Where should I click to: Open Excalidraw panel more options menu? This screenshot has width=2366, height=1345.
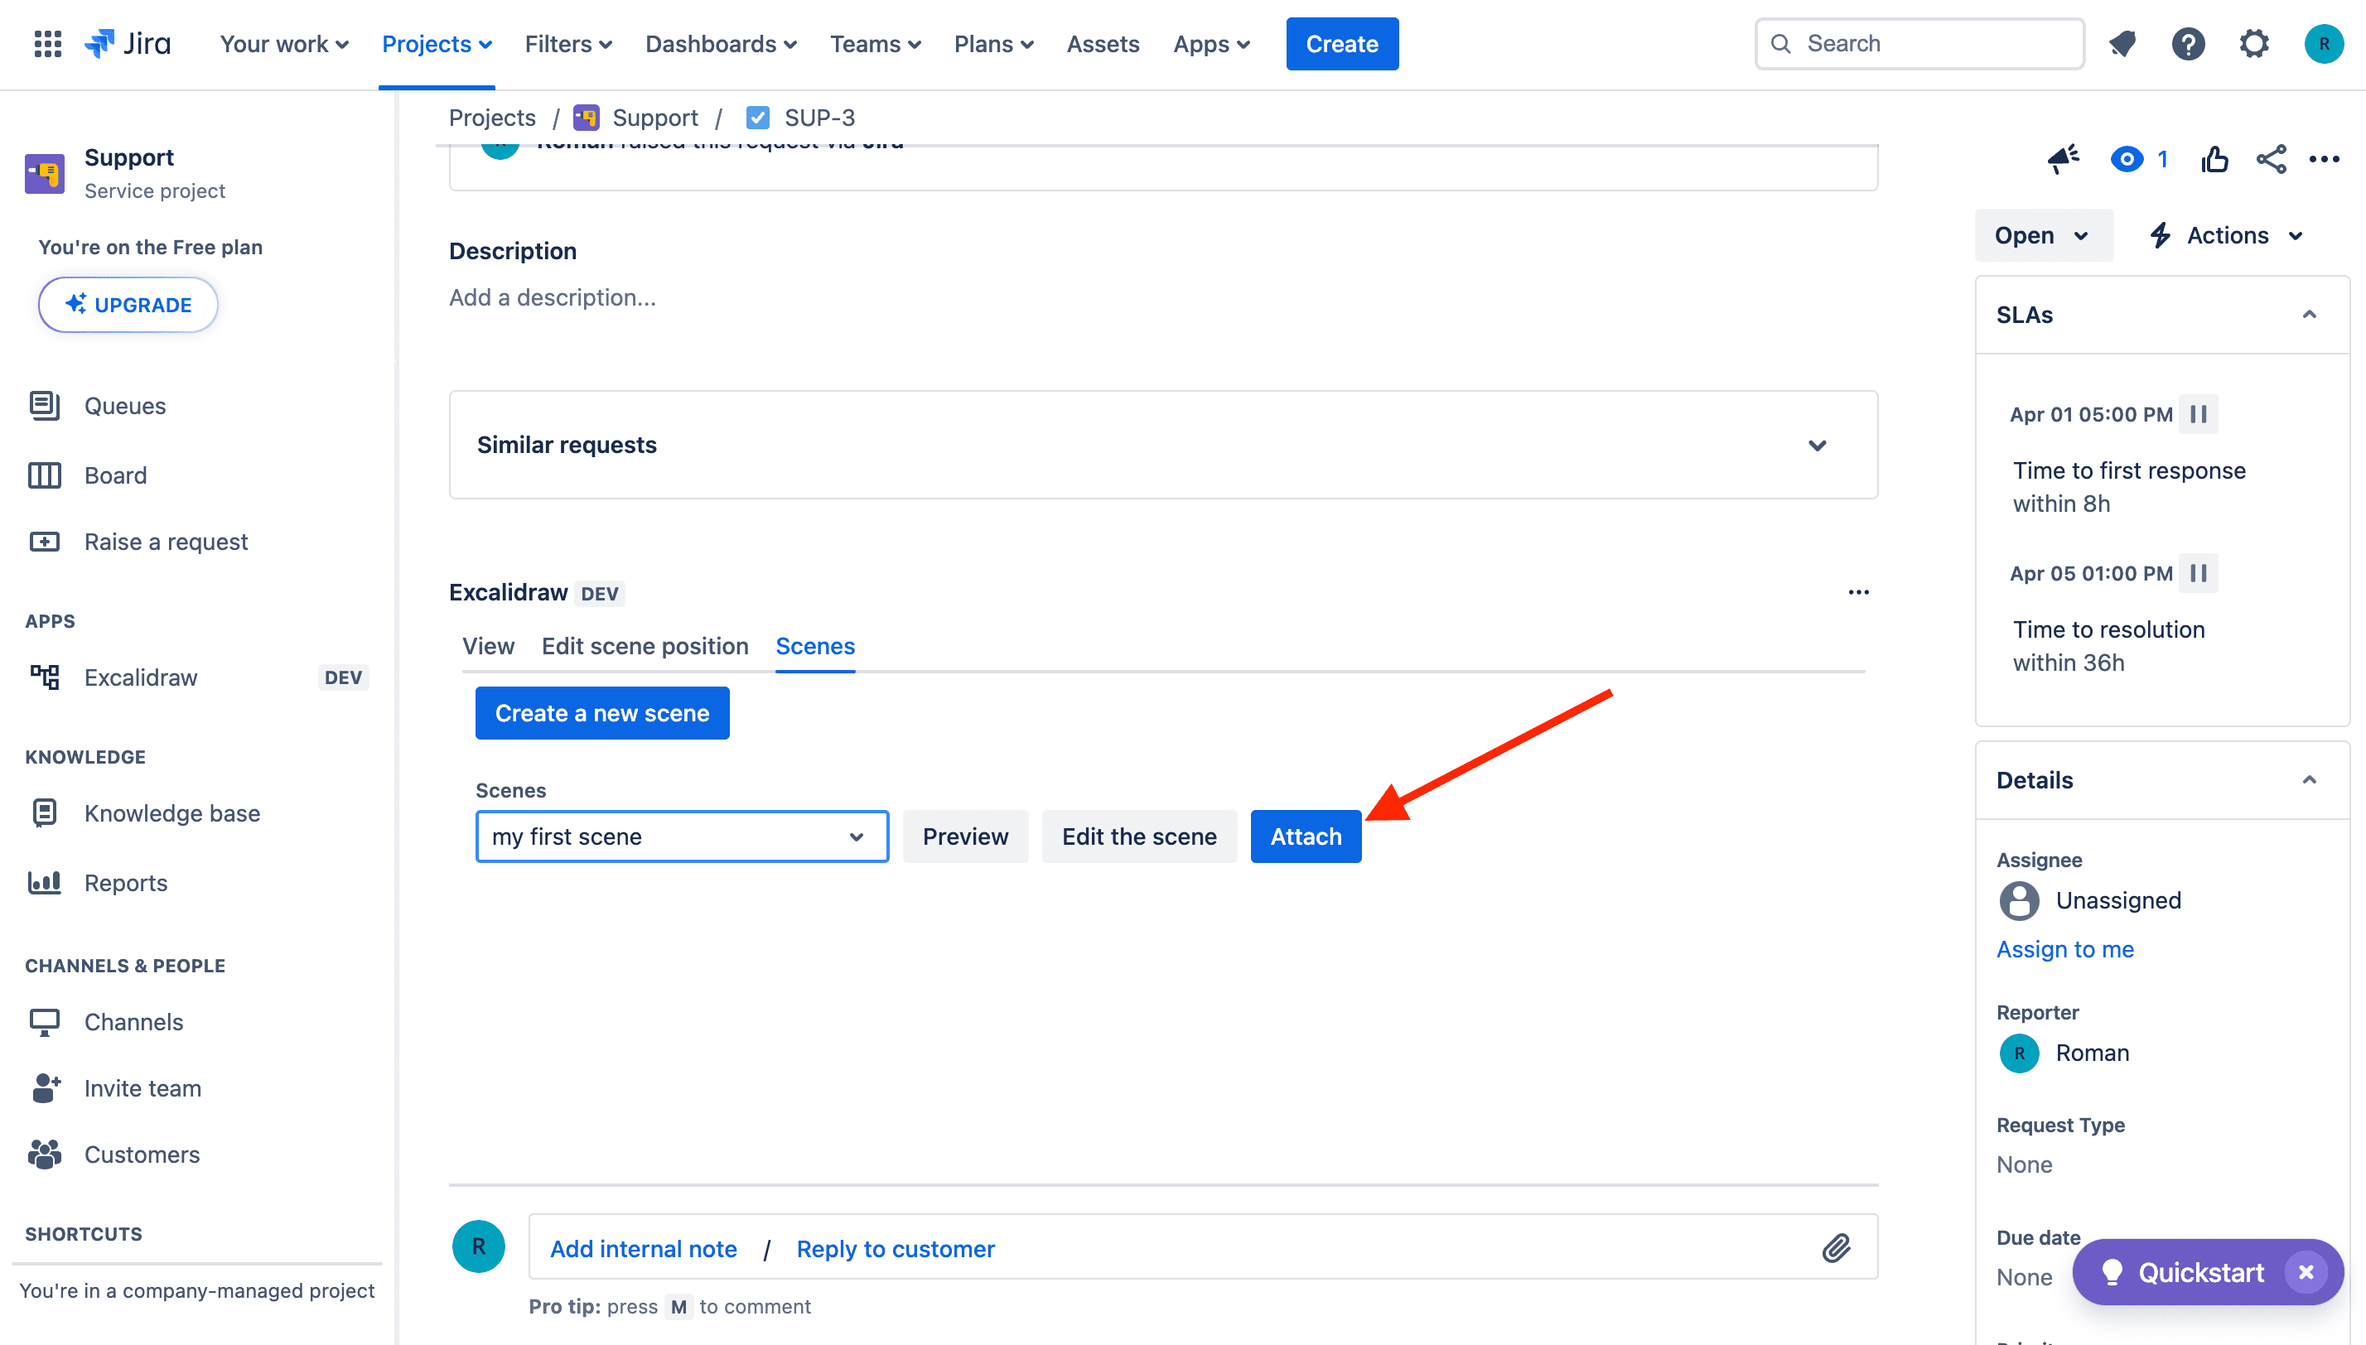(1859, 592)
